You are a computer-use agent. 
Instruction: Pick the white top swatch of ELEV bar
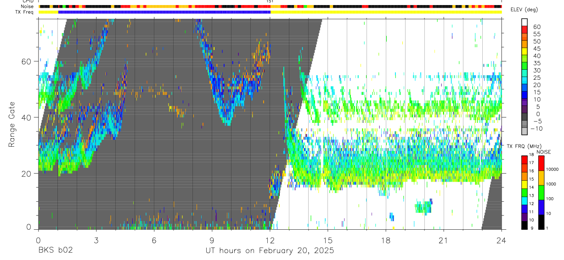tap(525, 22)
